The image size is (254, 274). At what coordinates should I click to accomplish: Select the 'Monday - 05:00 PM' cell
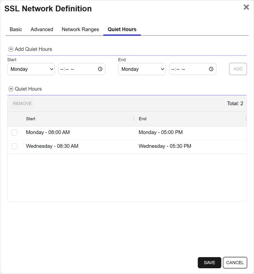point(161,132)
